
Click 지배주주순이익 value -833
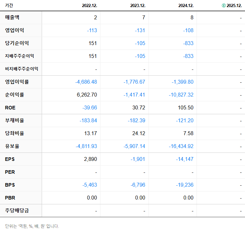pyautogui.click(x=188, y=56)
